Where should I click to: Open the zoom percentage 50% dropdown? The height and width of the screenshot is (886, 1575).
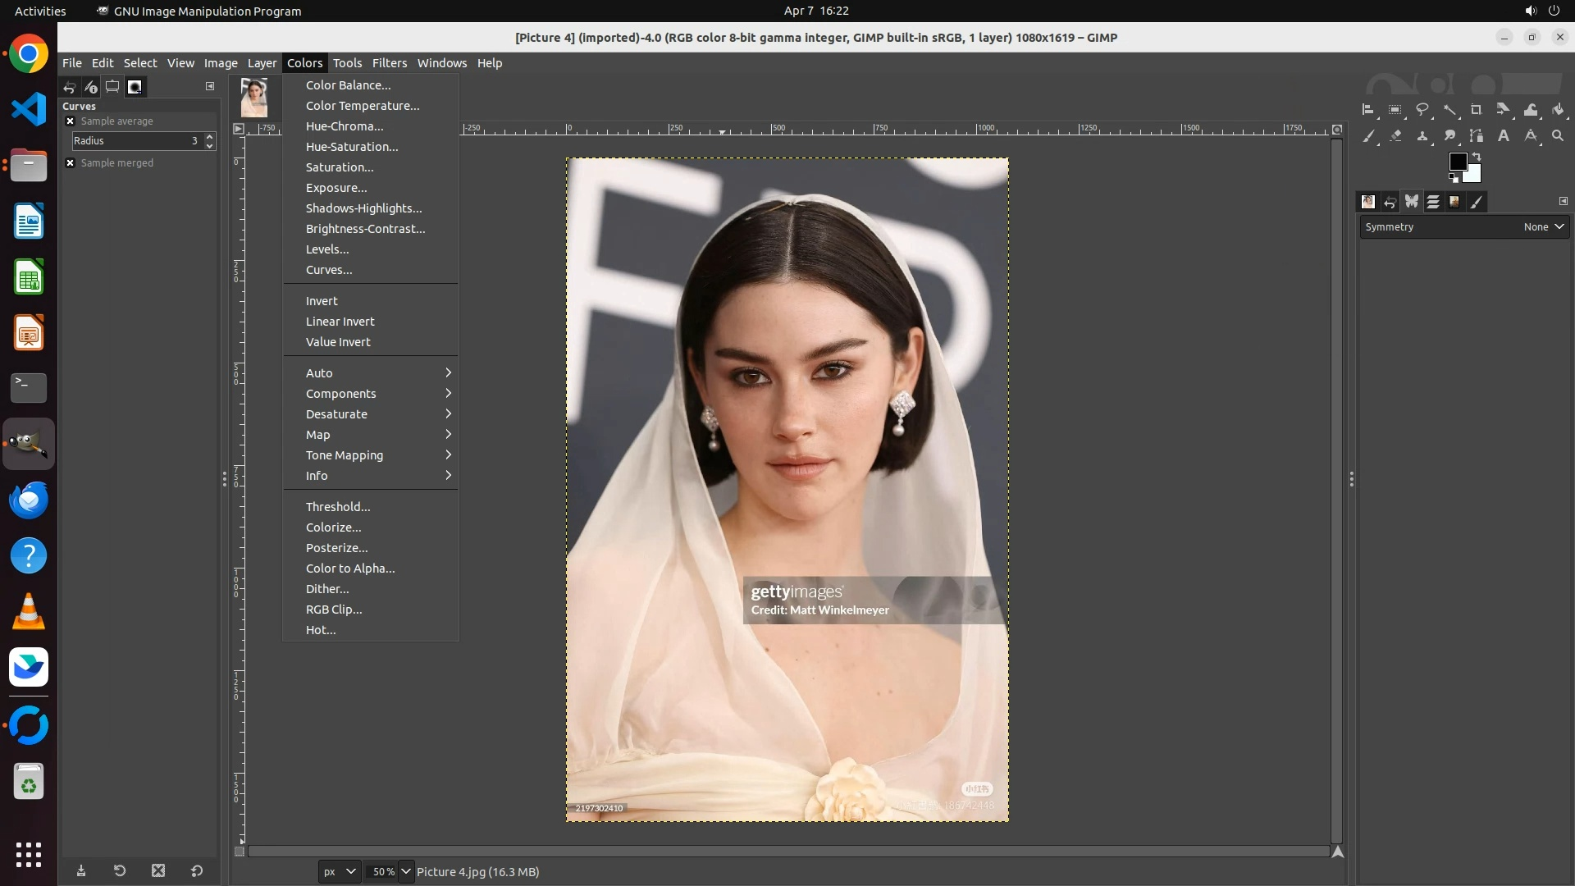[406, 871]
